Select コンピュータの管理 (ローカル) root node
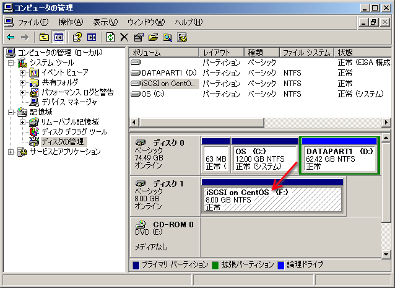Viewport: 395px width, 288px height. 60,53
